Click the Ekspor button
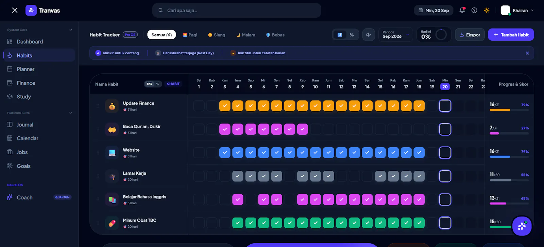544x247 pixels. (x=470, y=35)
